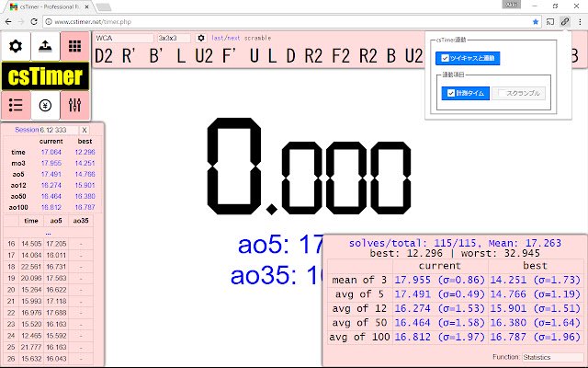Clear session with the X button

(85, 130)
